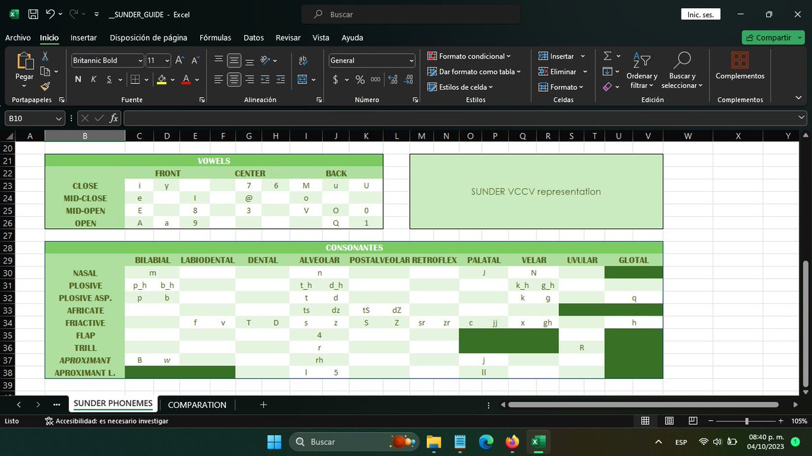The image size is (812, 456).
Task: Click the Merge and Center cells icon
Action: tap(302, 79)
